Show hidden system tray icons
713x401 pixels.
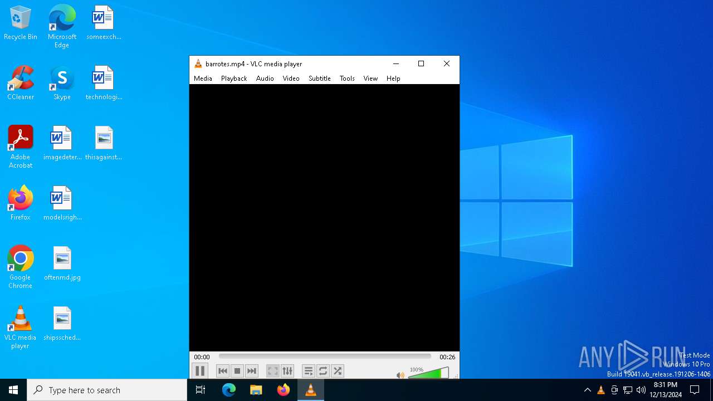[587, 390]
